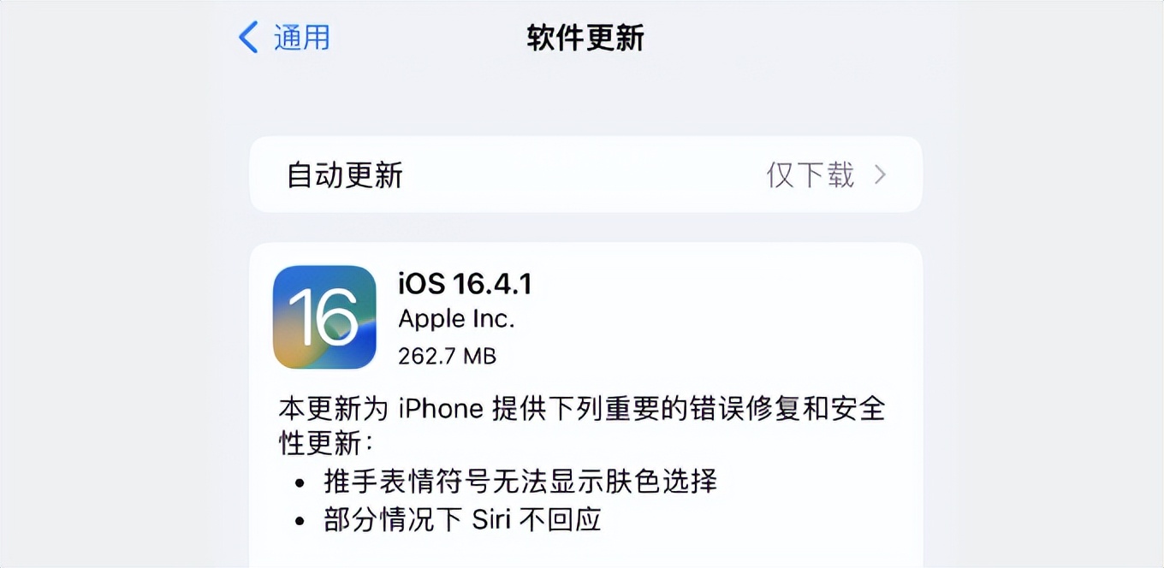1164x568 pixels.
Task: Tap the right-facing chevron on the first card
Action: coord(879,175)
